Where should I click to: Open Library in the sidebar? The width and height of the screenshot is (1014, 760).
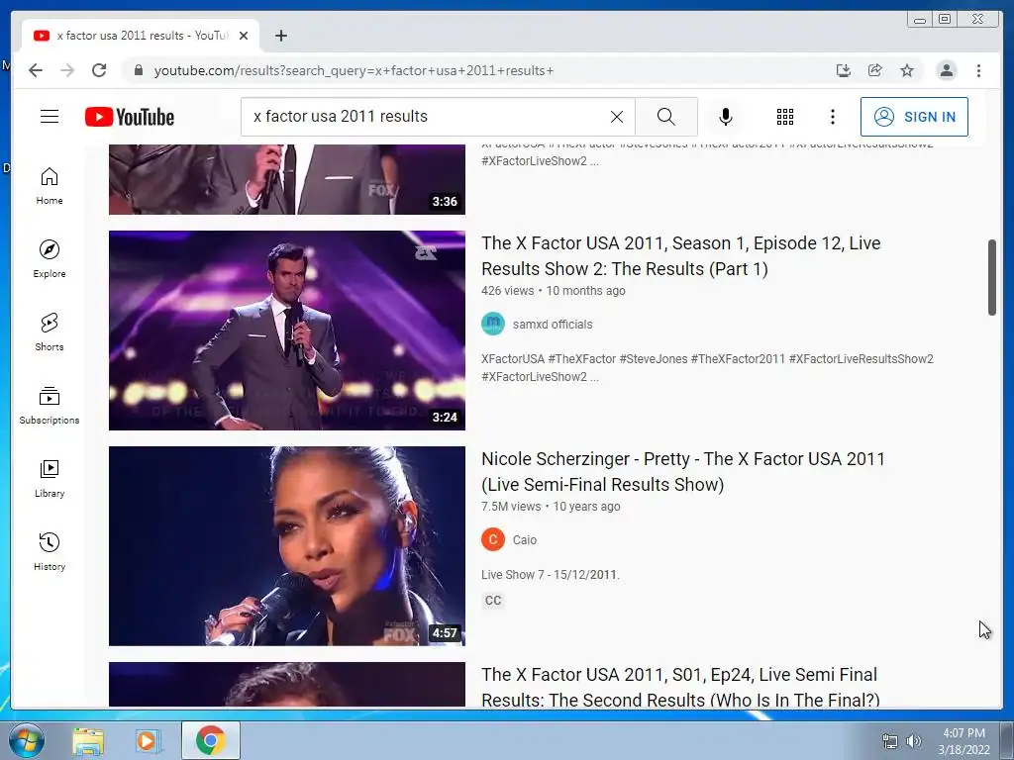tap(50, 478)
